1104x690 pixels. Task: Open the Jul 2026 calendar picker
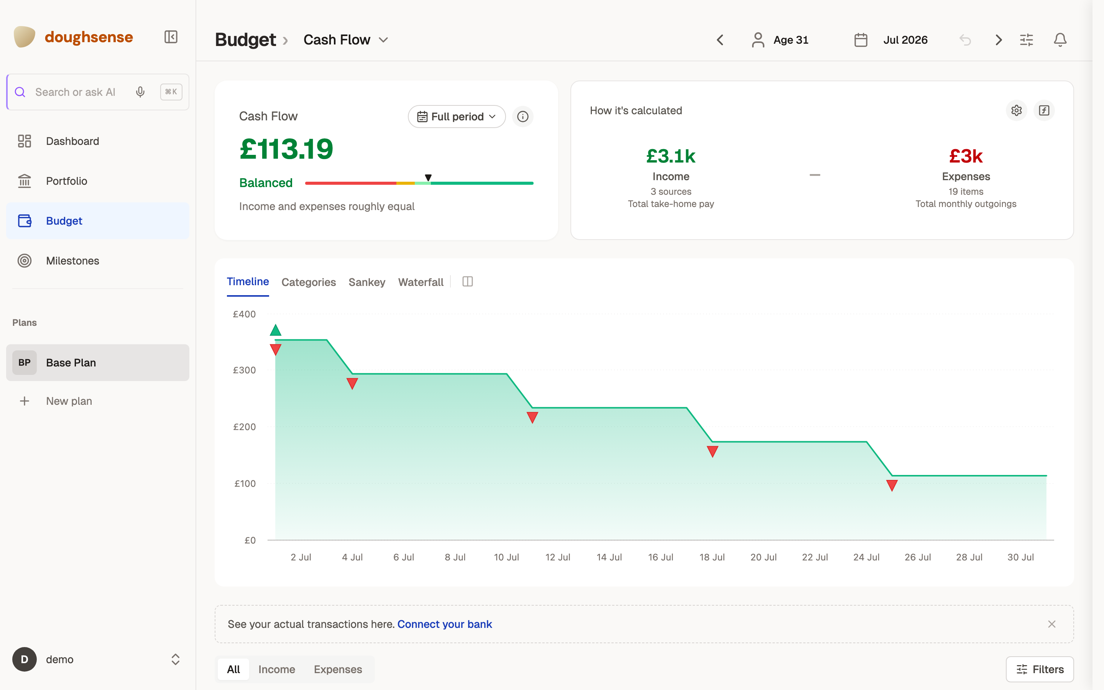tap(891, 40)
